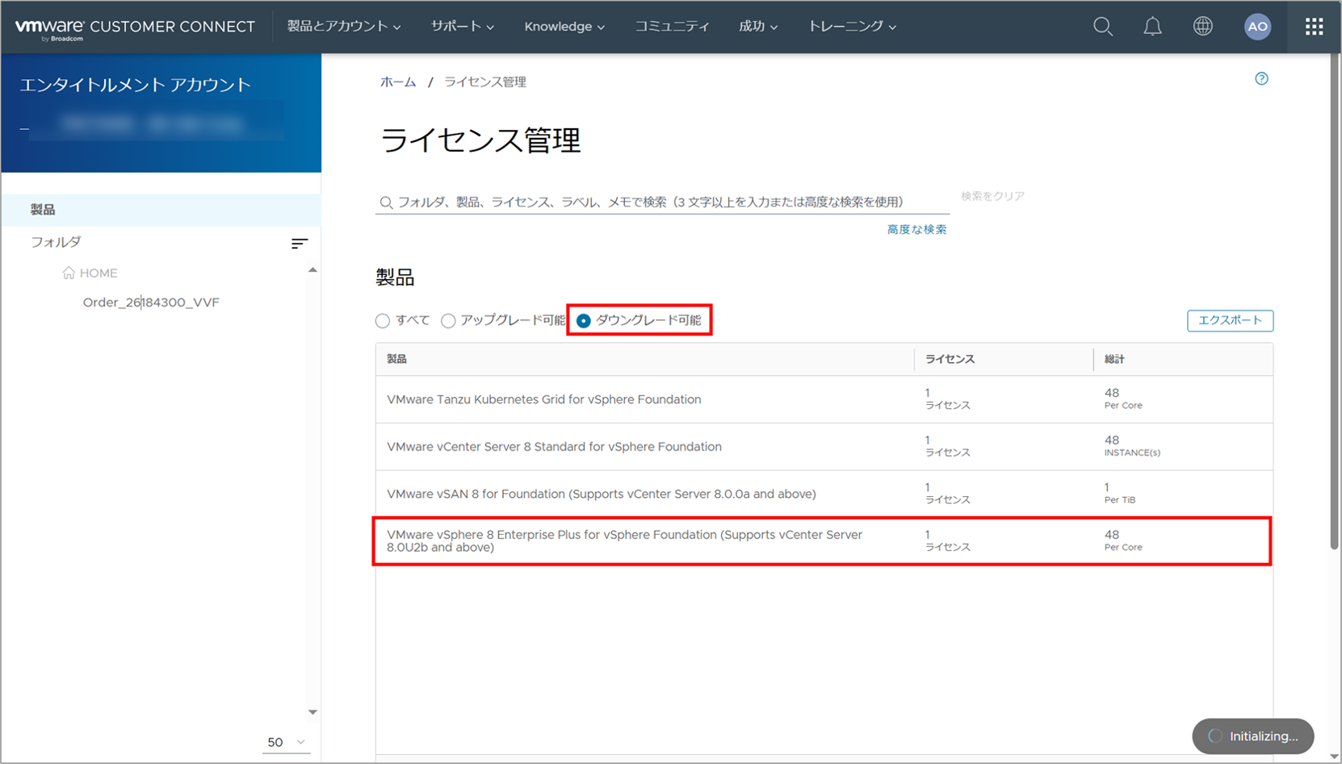The height and width of the screenshot is (764, 1342).
Task: Open notifications bell icon
Action: 1152,27
